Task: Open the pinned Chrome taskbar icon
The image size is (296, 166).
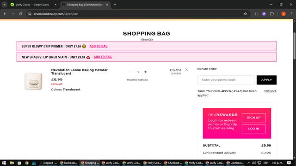Action: (27, 163)
